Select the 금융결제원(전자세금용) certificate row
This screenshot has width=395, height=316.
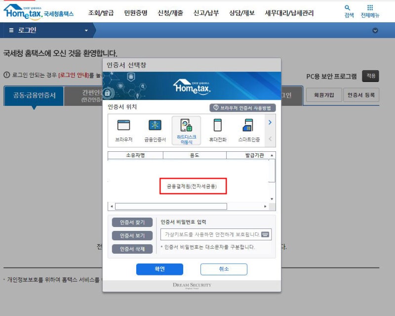tap(192, 186)
